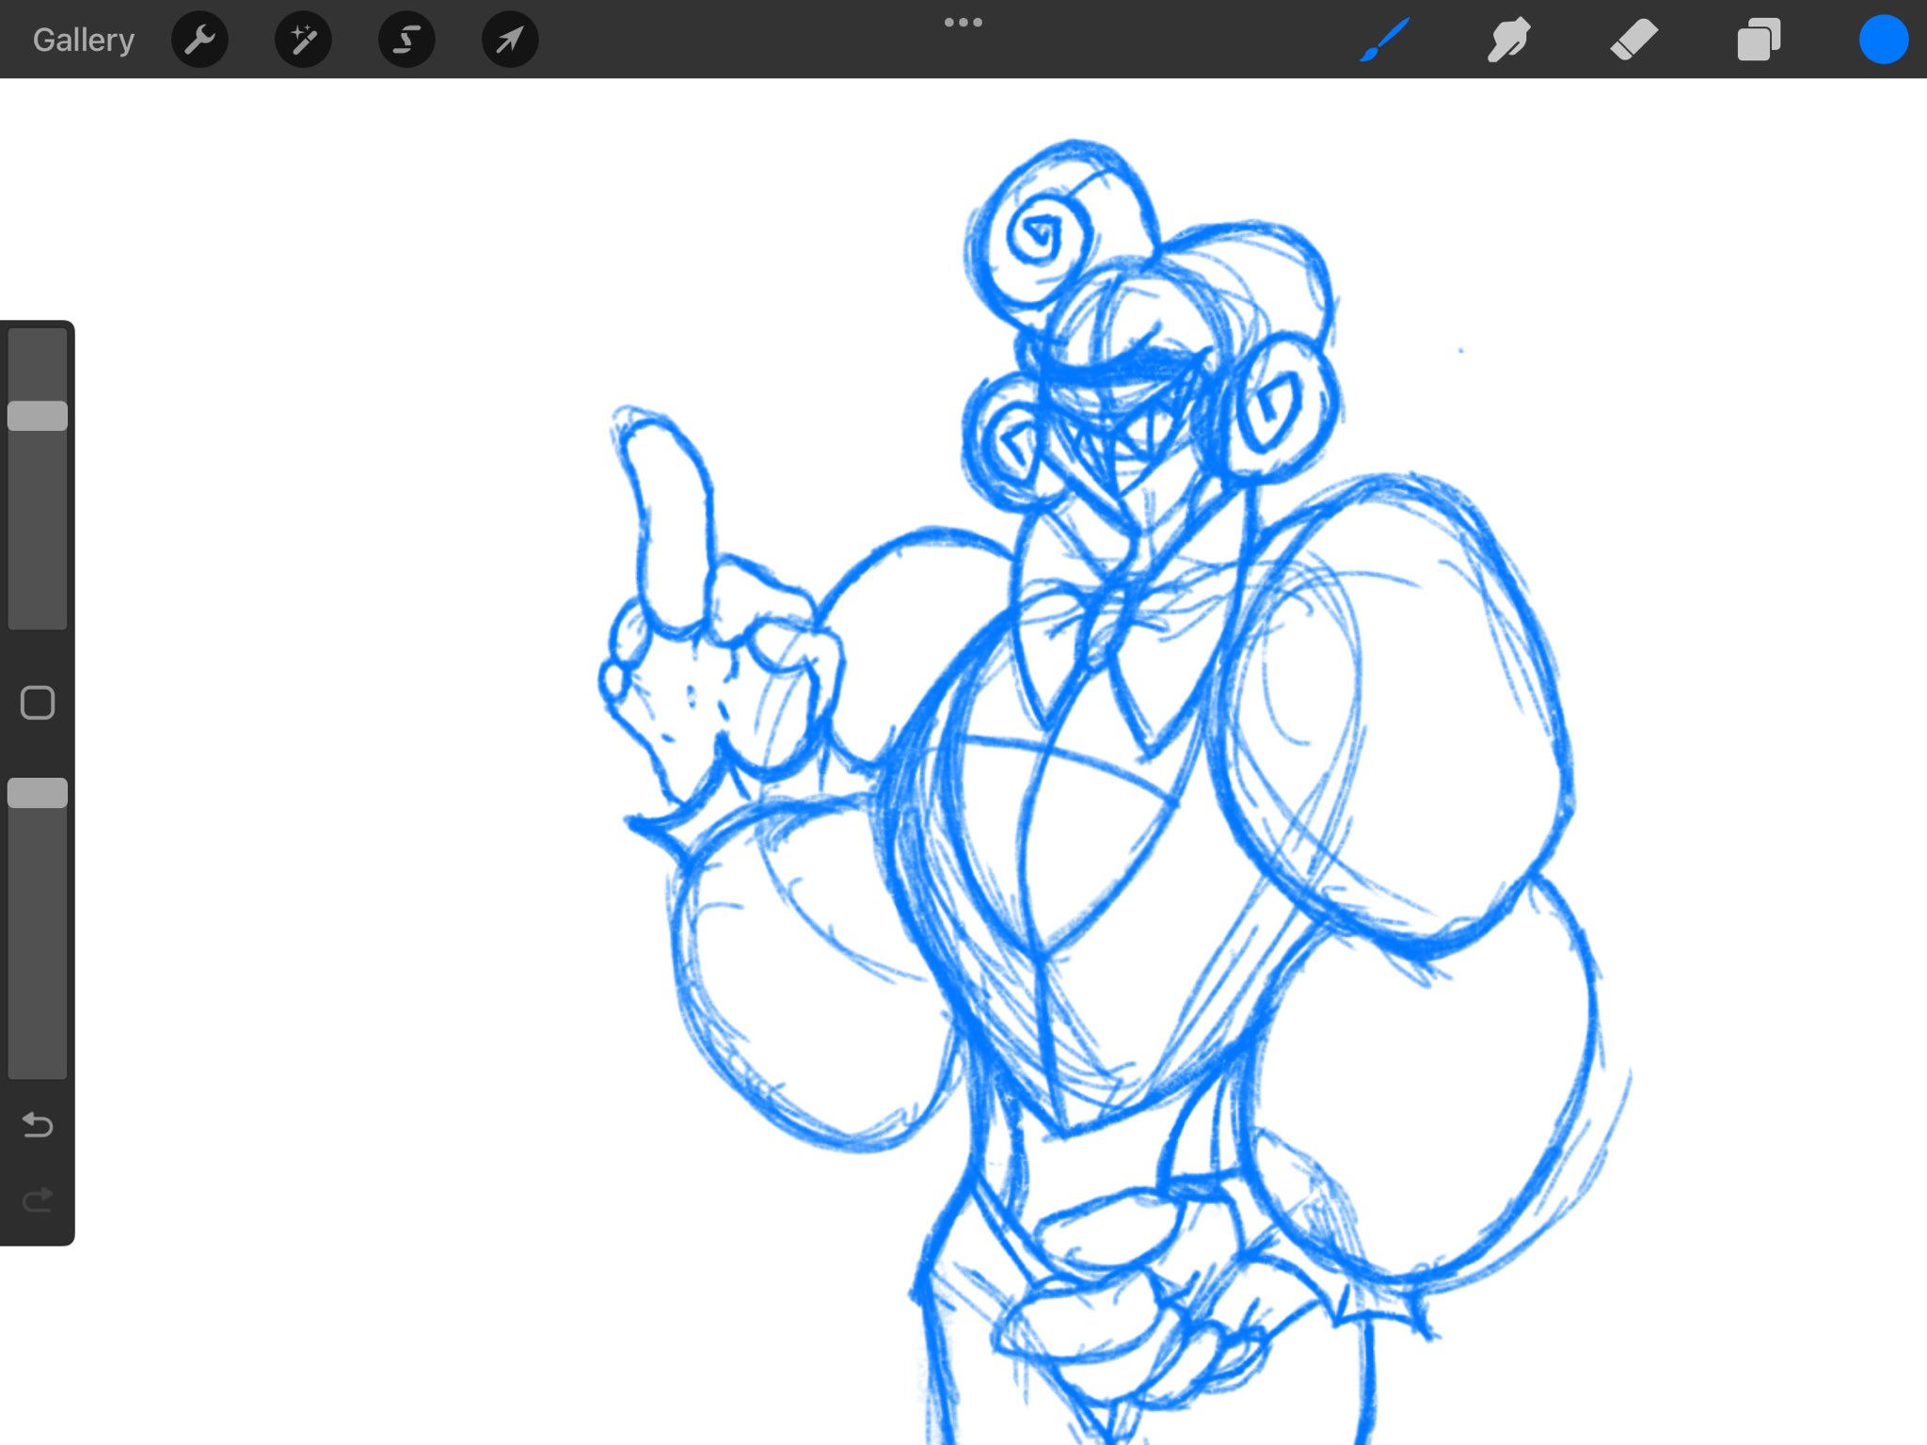
Task: Tap the pointing finger in the sketch
Action: click(673, 517)
